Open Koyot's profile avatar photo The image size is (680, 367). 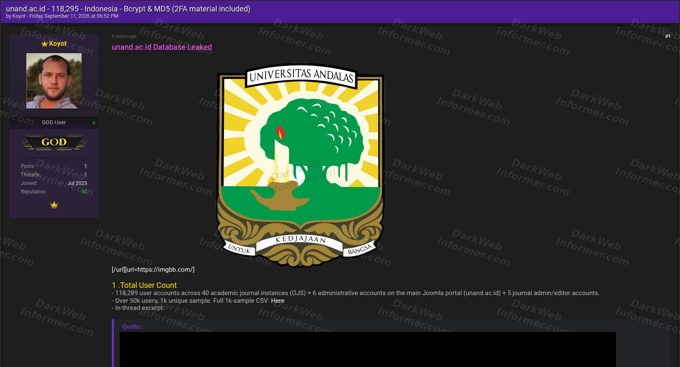point(54,81)
